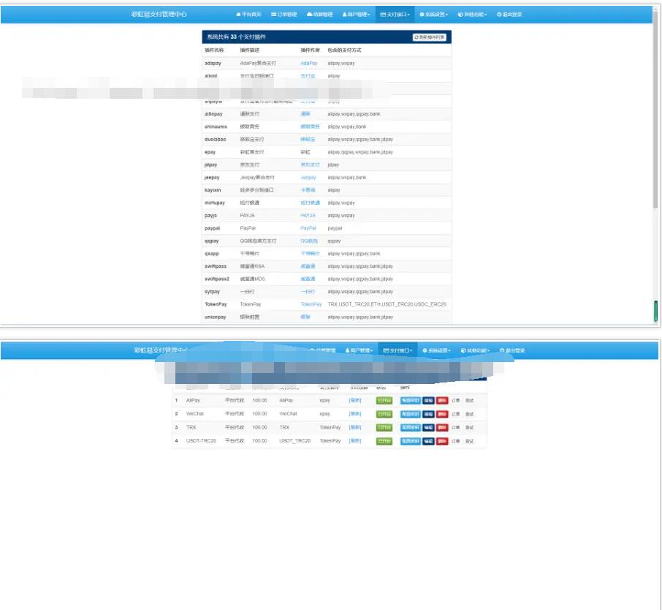The width and height of the screenshot is (662, 610).
Task: Click the 配置密钥 button for TRX row
Action: pos(410,427)
